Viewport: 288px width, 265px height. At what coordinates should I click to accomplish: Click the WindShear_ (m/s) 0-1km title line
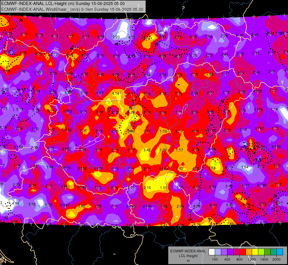(72, 9)
